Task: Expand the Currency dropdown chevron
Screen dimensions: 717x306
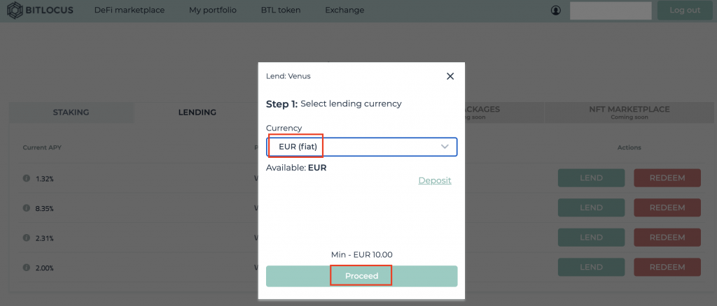Action: [x=445, y=147]
